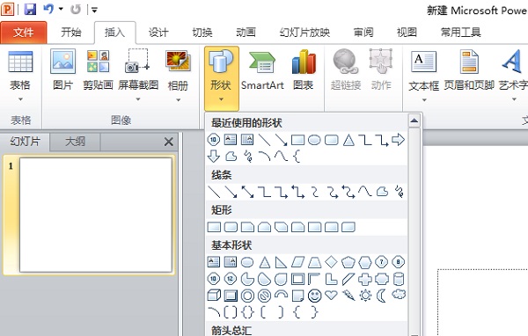Insert a SmartArt graphic
This screenshot has height=336, width=528.
click(x=262, y=70)
